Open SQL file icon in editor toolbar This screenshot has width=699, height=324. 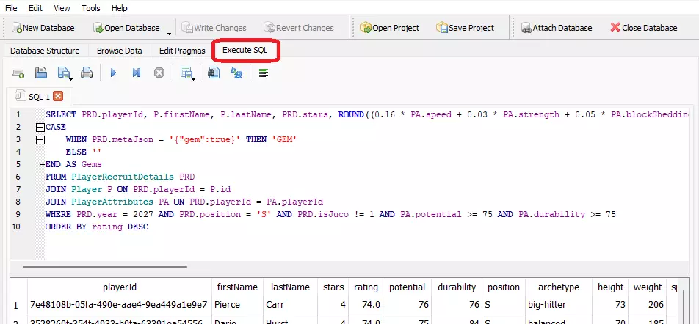[x=41, y=73]
